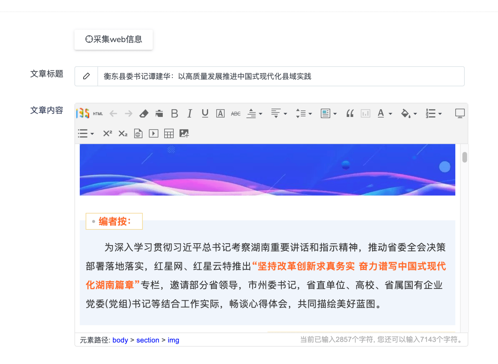The width and height of the screenshot is (498, 364).
Task: Toggle superscript X² formatting
Action: pos(107,133)
